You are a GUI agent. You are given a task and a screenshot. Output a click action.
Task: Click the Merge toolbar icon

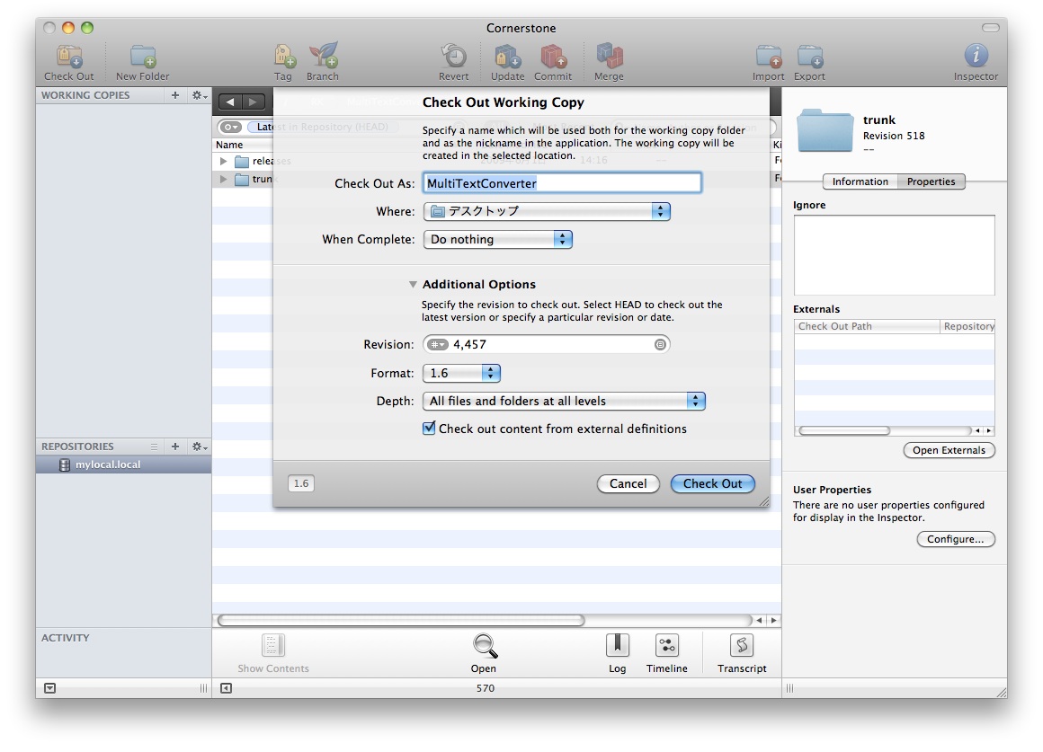click(x=610, y=57)
